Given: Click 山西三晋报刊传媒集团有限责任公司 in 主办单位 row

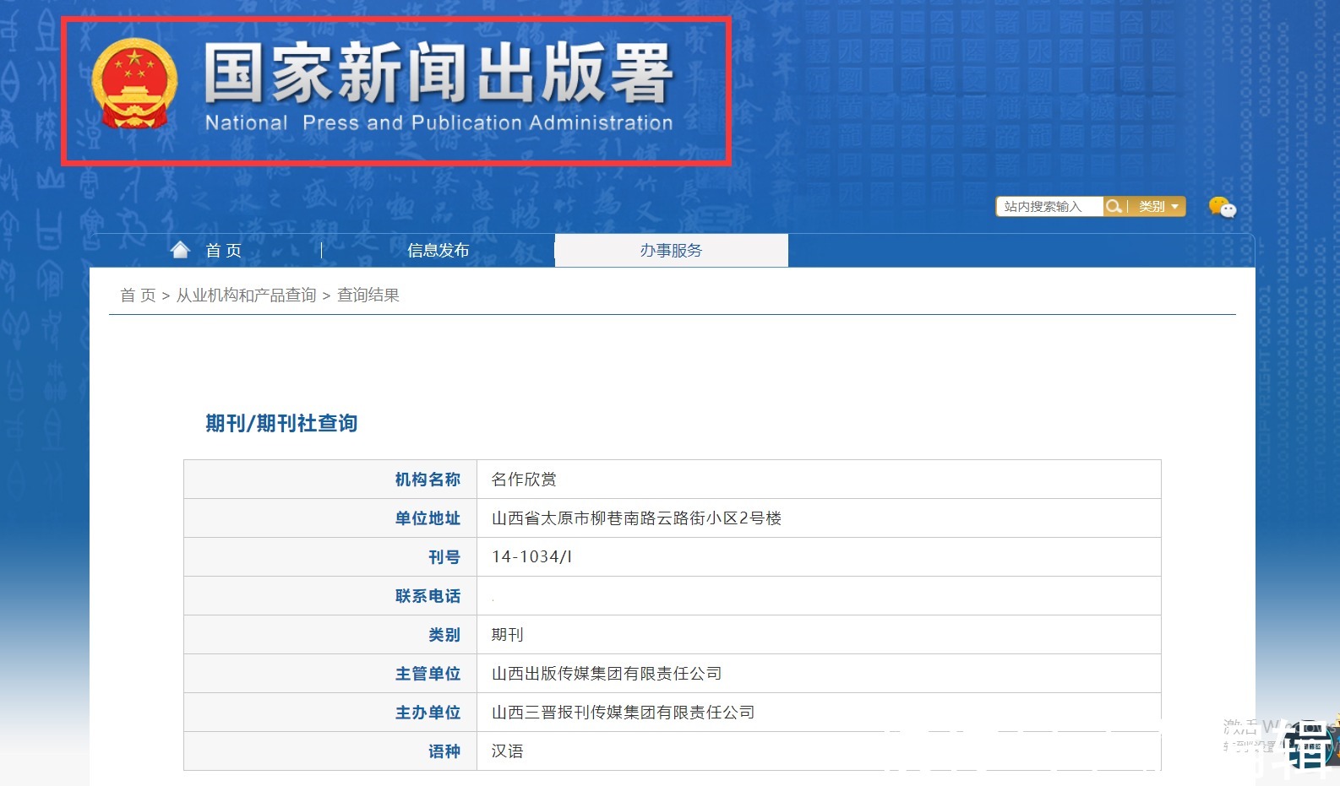Looking at the screenshot, I should pyautogui.click(x=623, y=713).
